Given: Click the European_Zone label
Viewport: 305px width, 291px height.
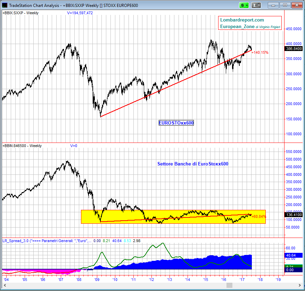Looking at the screenshot, I should 237,26.
